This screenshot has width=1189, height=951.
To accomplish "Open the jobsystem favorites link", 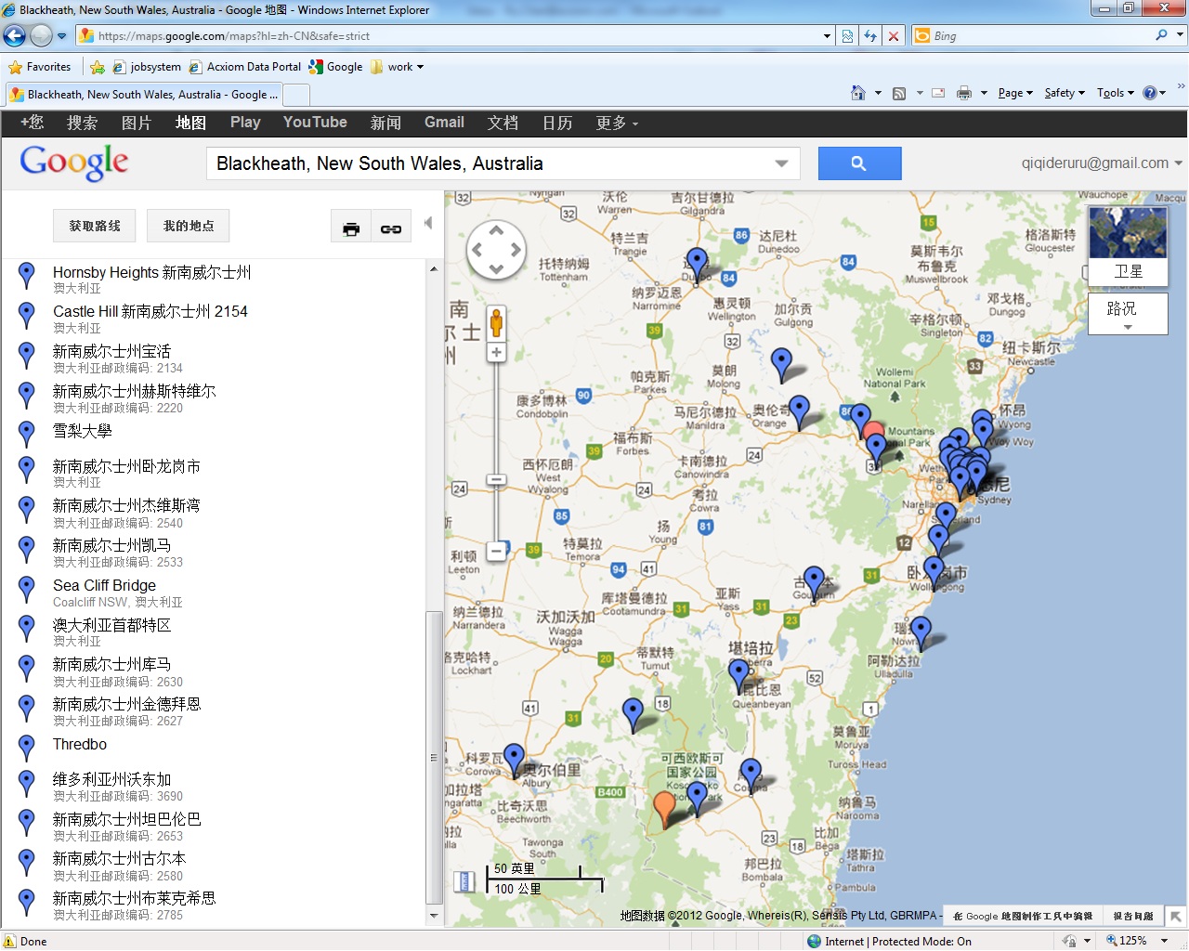I will pyautogui.click(x=147, y=67).
